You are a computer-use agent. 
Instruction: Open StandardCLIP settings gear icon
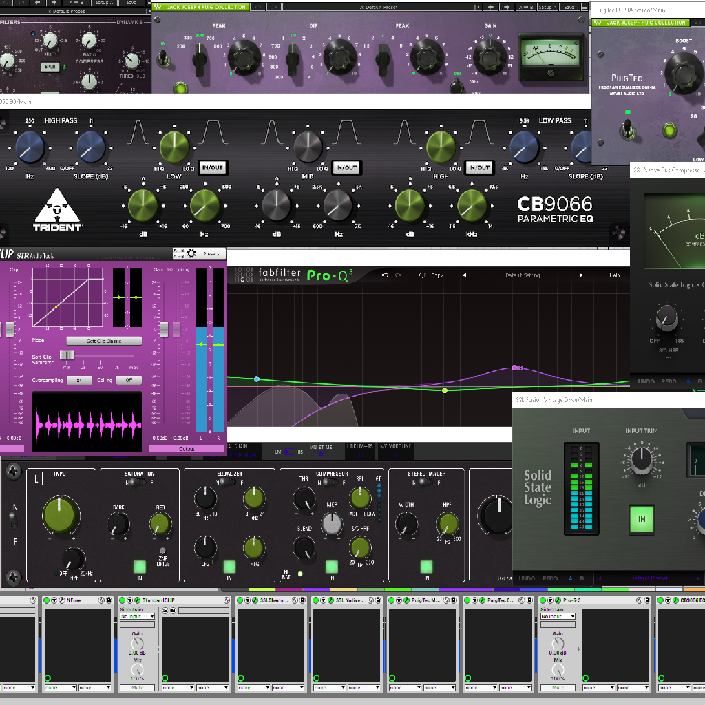(x=191, y=253)
